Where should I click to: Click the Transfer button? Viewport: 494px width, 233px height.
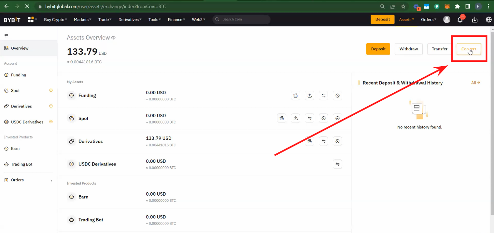pyautogui.click(x=440, y=49)
